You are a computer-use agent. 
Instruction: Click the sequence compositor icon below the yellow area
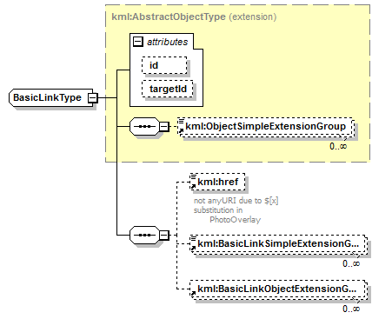point(144,235)
